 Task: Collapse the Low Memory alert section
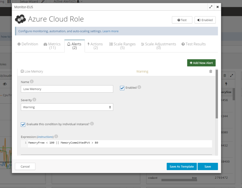(x=22, y=71)
